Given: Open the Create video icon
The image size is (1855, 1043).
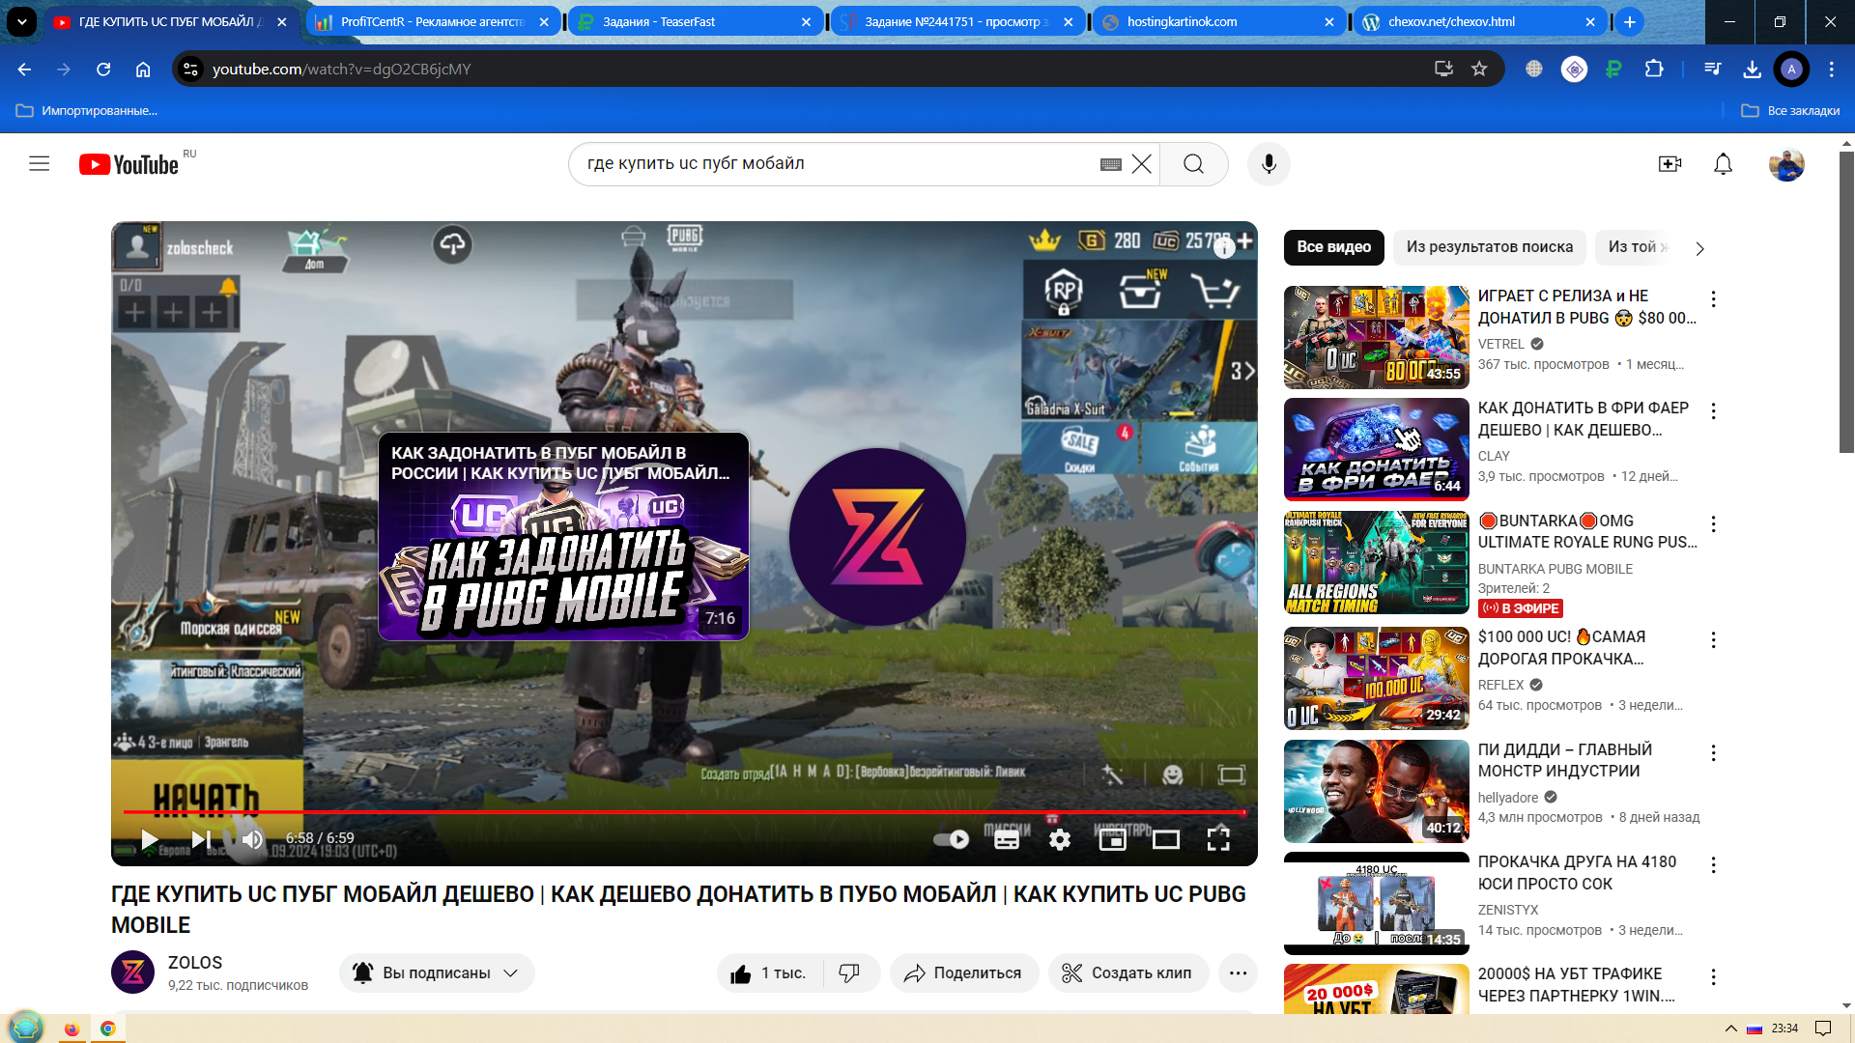Looking at the screenshot, I should (1670, 164).
